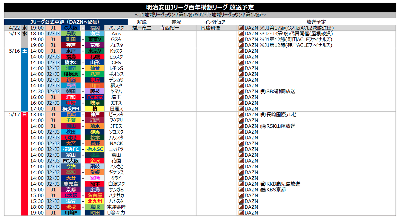Click the DAZN bars icon in 湘南 vs 仙台 row
400x219 pixels.
coord(241,68)
